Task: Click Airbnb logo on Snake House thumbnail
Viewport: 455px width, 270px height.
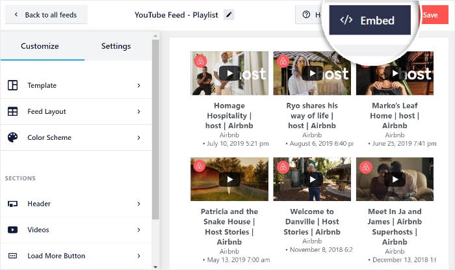Action: [200, 167]
